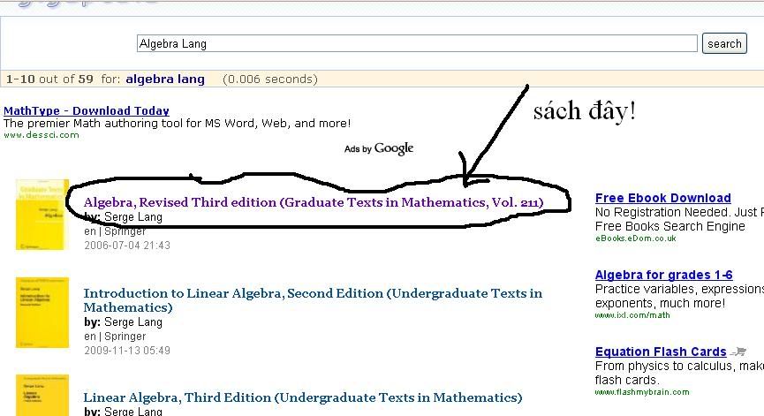Screen dimensions: 764x416
Task: Click the search button
Action: pos(724,43)
